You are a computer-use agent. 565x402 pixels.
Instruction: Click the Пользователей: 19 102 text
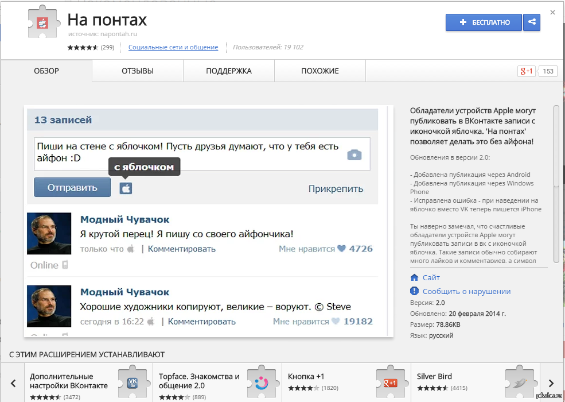[268, 47]
